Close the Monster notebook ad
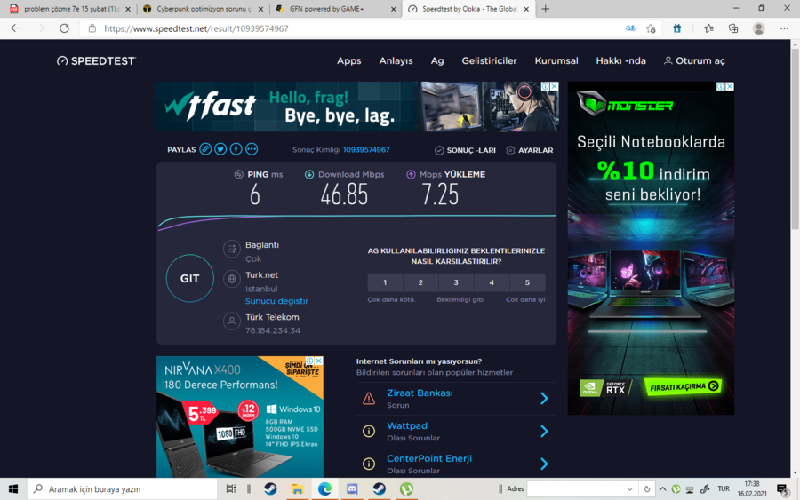This screenshot has width=800, height=500. (730, 87)
